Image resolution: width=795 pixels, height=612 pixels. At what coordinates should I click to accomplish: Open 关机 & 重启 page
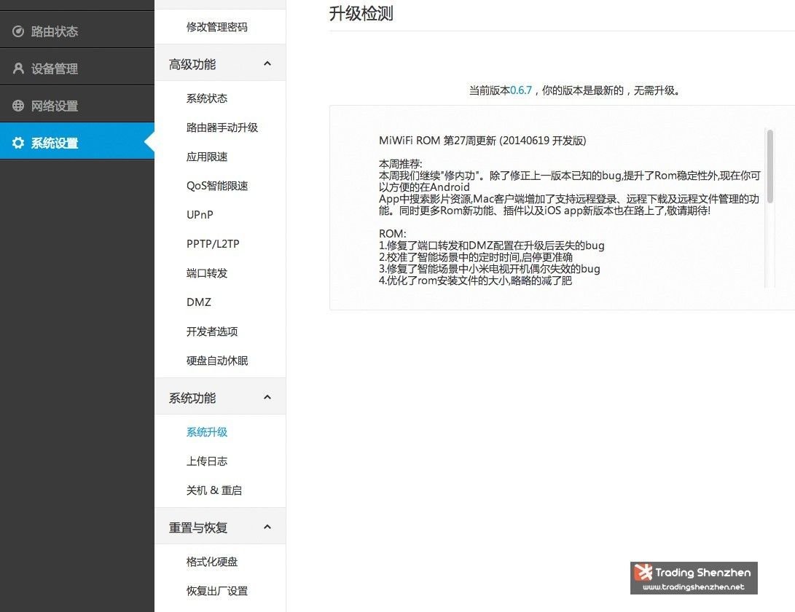214,490
